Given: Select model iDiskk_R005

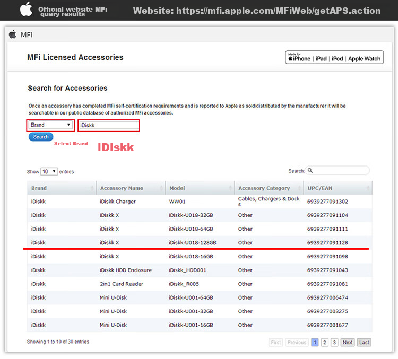Looking at the screenshot, I should coord(184,284).
